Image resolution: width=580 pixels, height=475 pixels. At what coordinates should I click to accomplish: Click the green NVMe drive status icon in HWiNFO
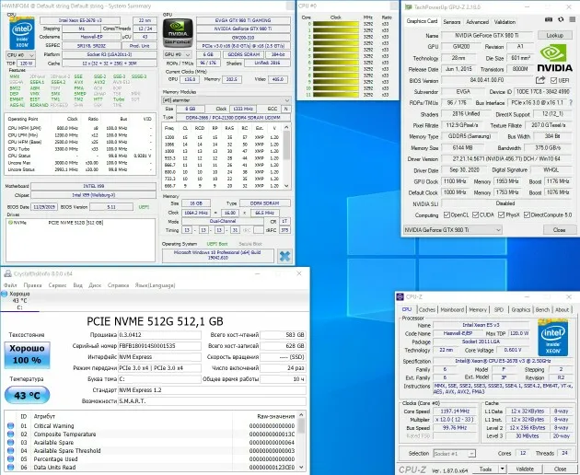(10, 223)
